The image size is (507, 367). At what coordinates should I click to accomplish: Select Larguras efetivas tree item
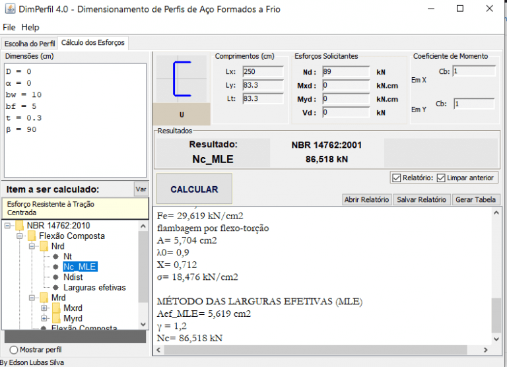click(x=94, y=287)
